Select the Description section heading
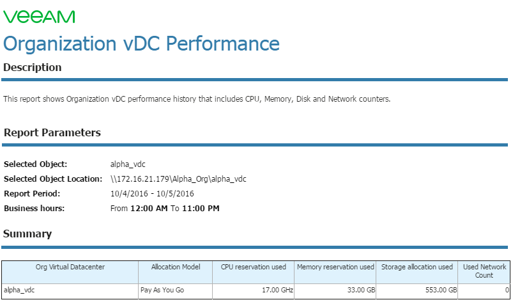This screenshot has height=302, width=513. point(33,67)
